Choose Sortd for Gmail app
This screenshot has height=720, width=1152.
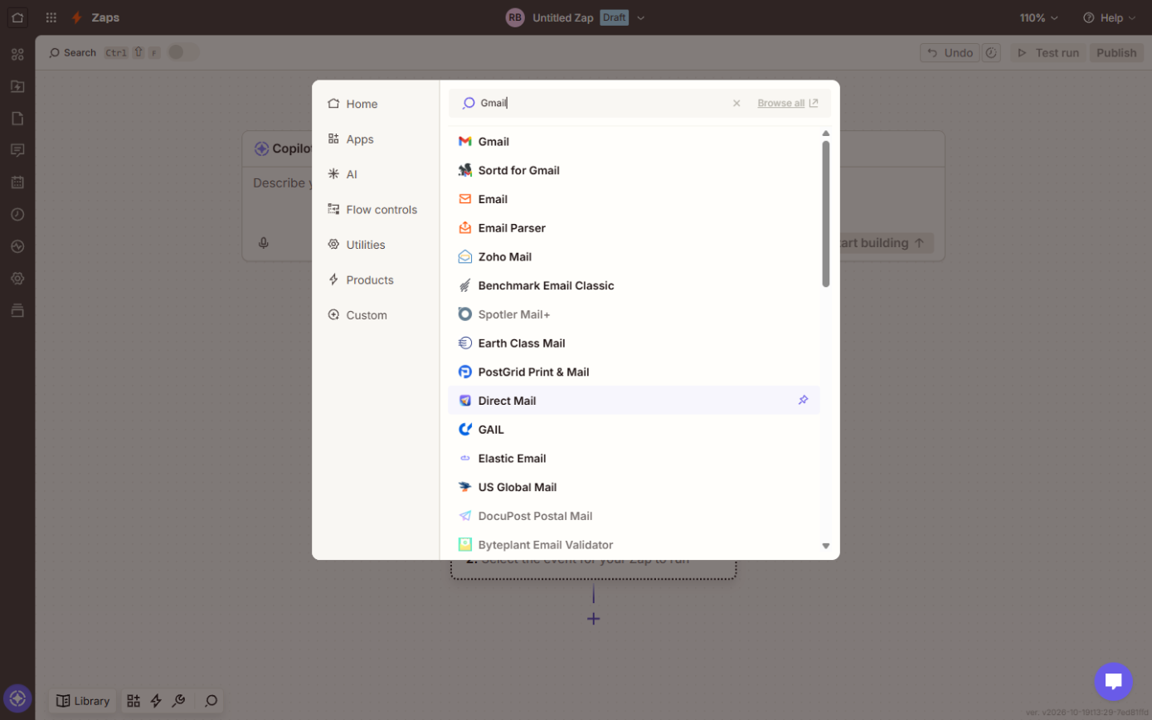click(634, 170)
